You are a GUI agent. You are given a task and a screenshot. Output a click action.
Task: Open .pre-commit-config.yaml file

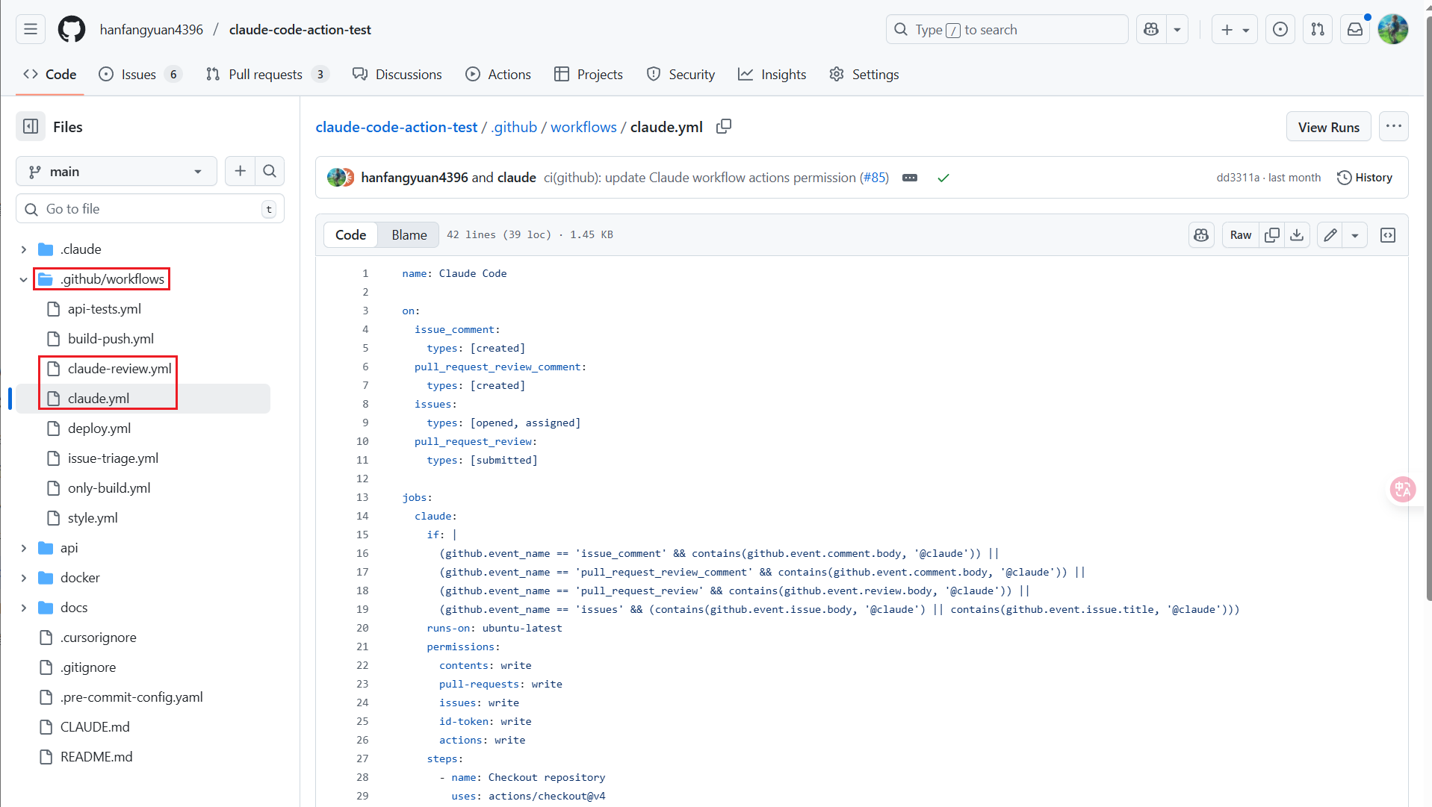coord(131,697)
